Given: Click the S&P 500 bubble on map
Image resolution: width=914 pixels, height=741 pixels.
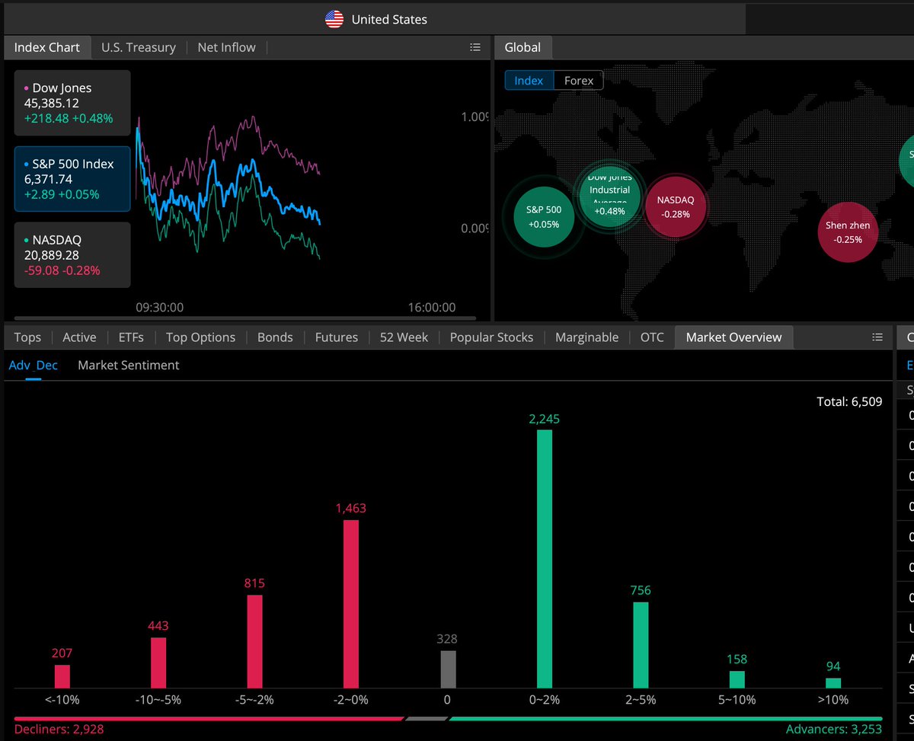Looking at the screenshot, I should point(544,217).
